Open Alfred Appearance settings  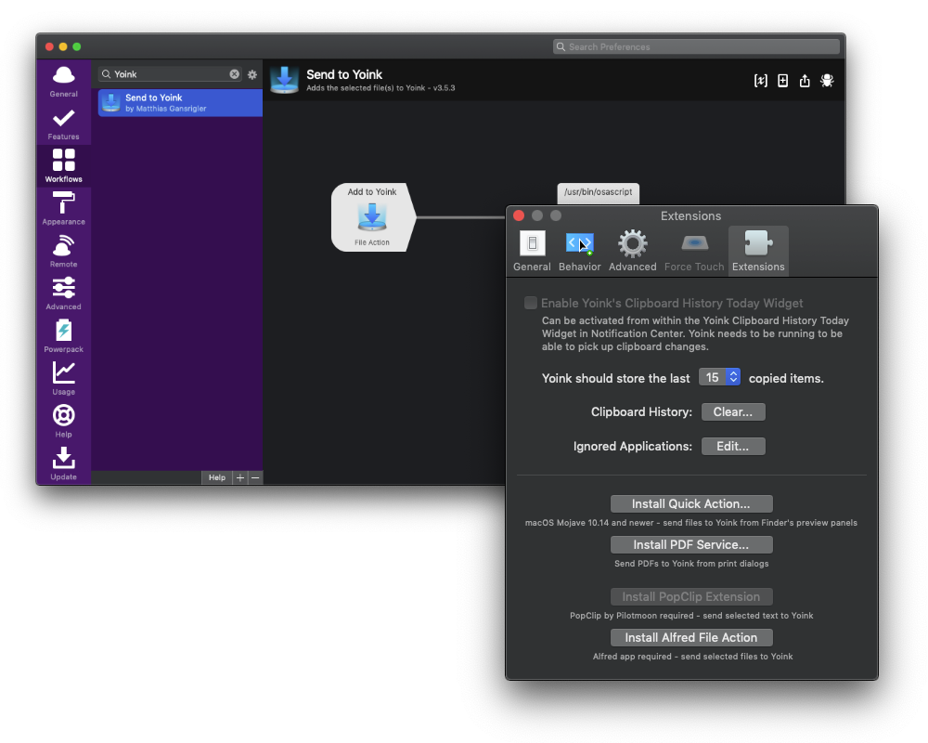click(x=63, y=209)
